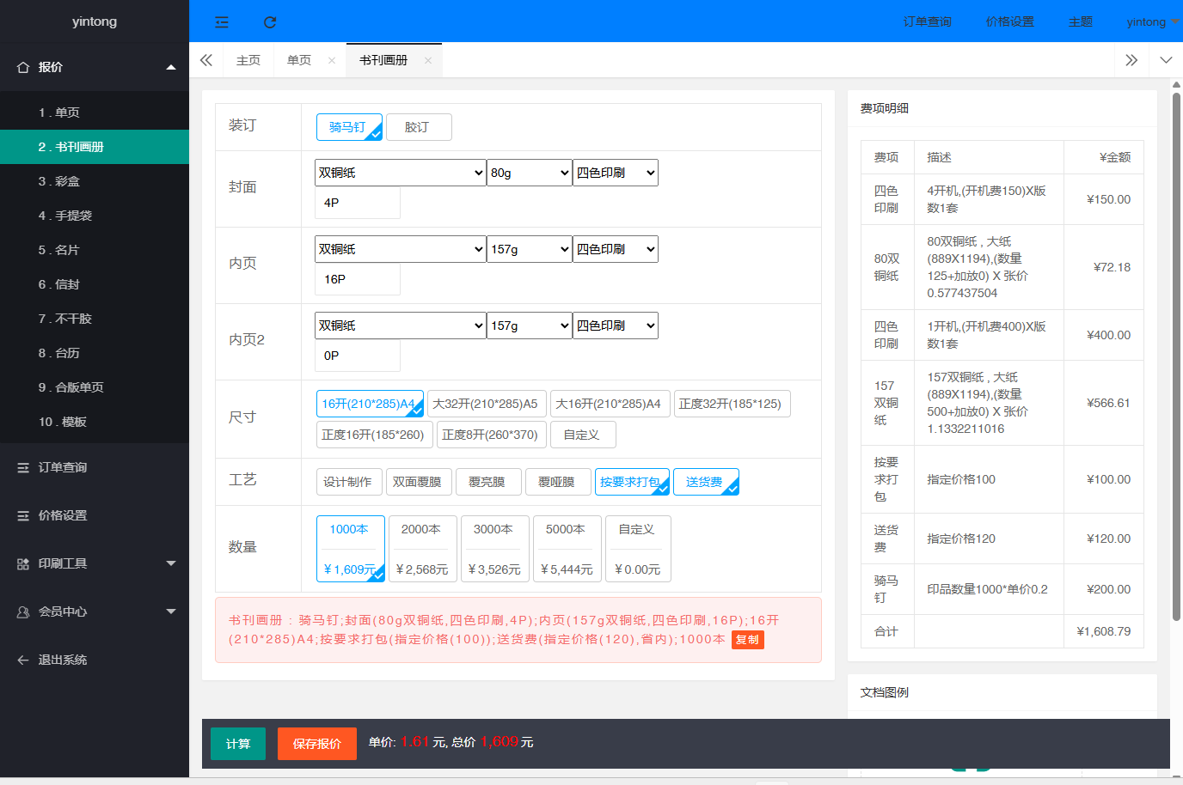Click the orange 保存报价 button
This screenshot has height=785, width=1183.
(317, 744)
